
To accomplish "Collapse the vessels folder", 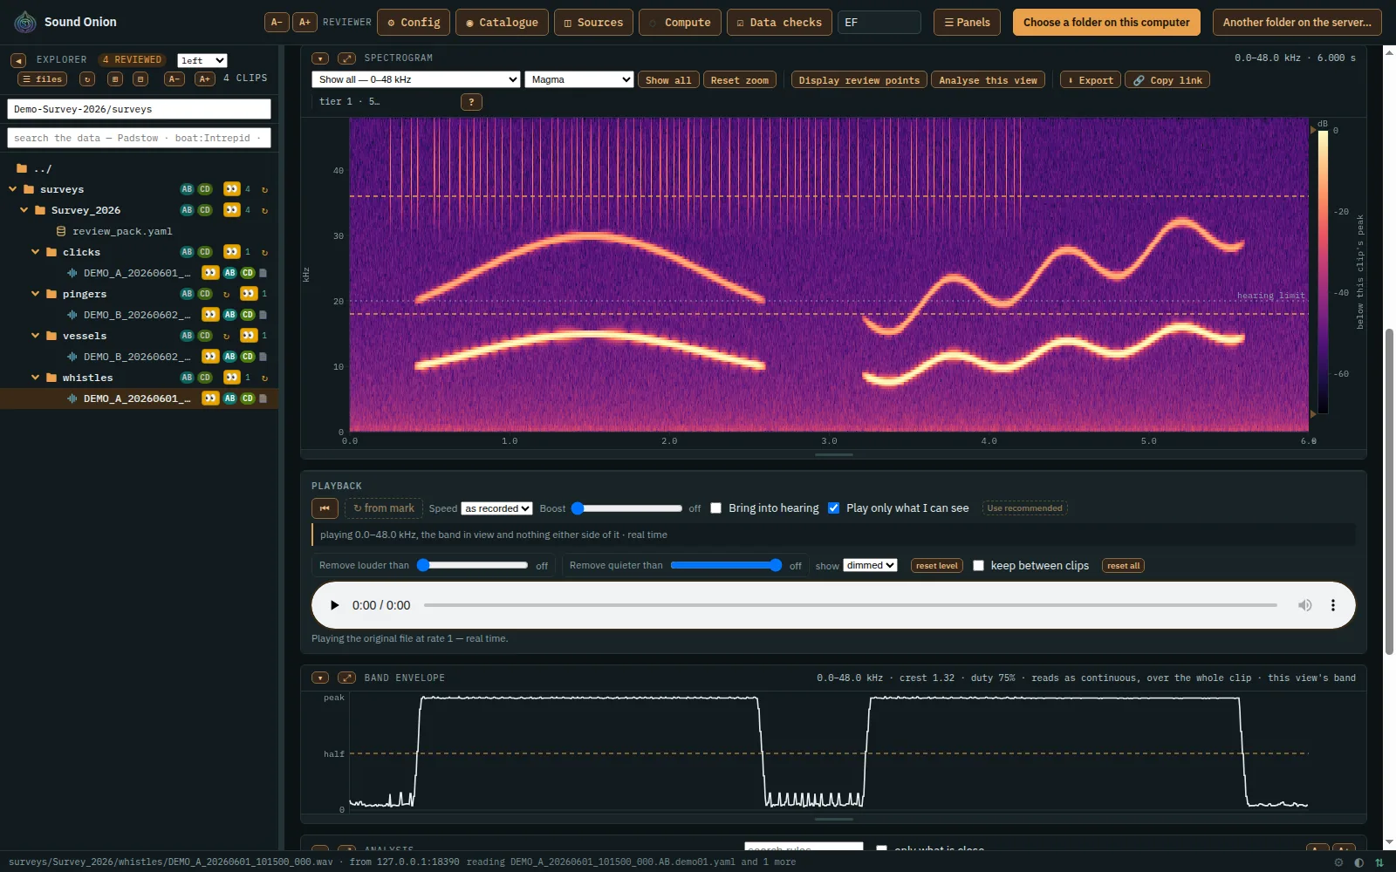I will click(x=36, y=336).
